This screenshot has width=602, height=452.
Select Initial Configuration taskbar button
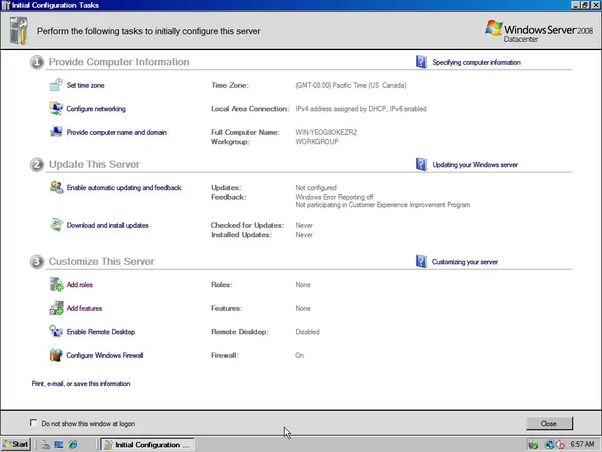[148, 445]
